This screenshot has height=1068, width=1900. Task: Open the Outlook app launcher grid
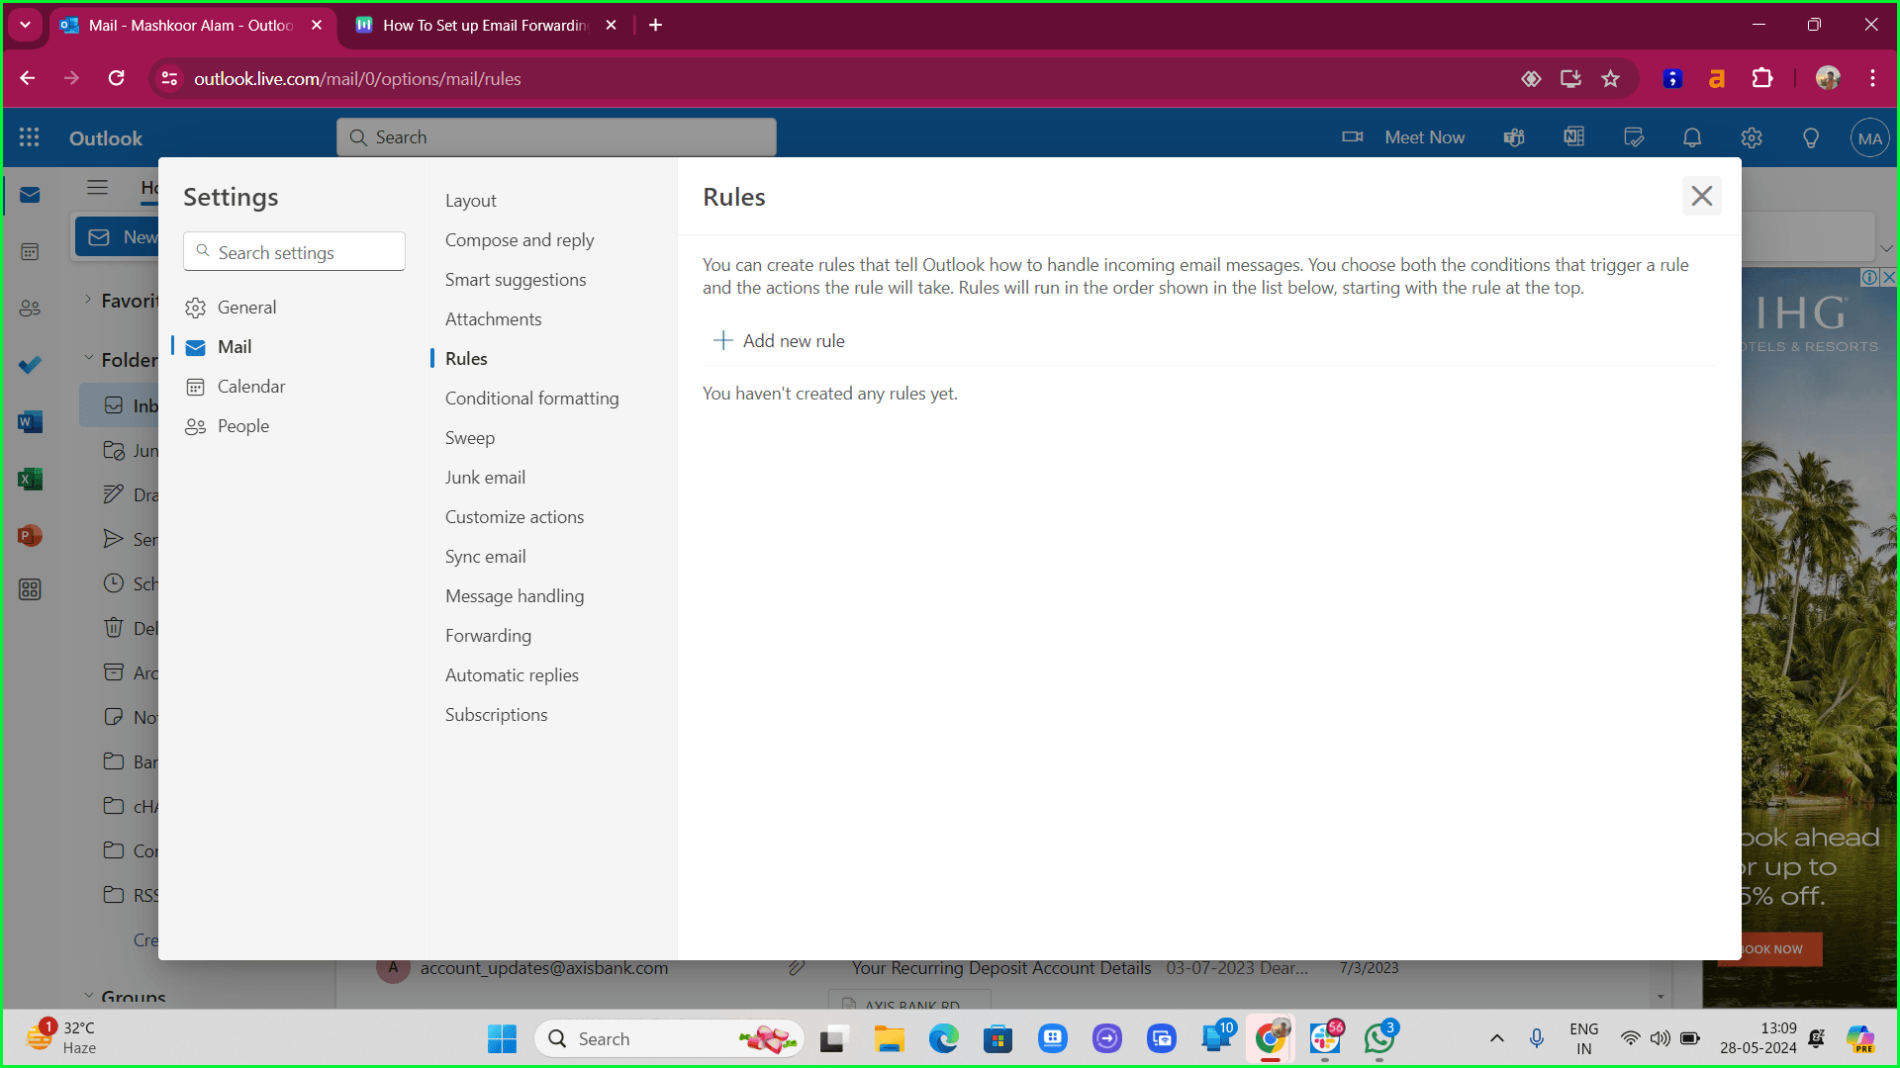[x=30, y=137]
